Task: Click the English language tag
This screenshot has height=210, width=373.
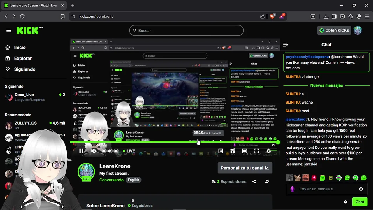Action: (x=133, y=180)
